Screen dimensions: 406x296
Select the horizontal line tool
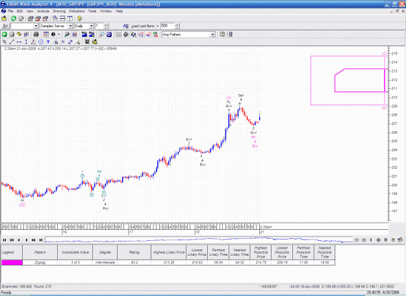click(x=19, y=42)
